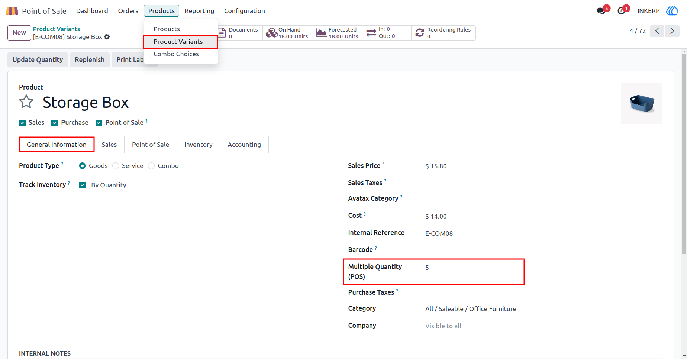
Task: Open the Company field dropdown
Action: (x=443, y=326)
